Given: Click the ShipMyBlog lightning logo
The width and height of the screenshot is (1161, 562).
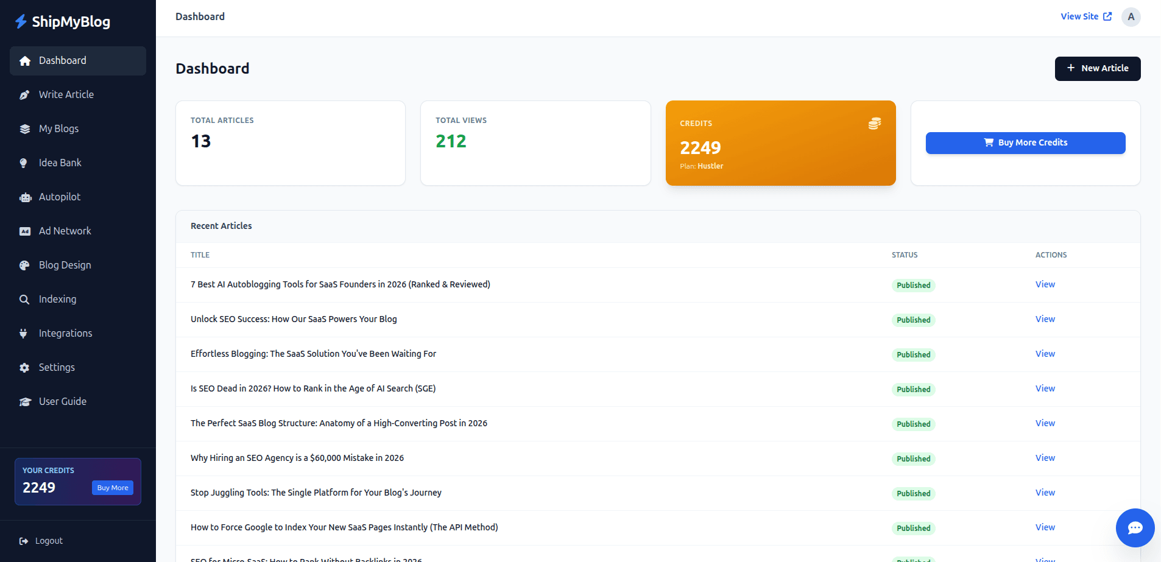Looking at the screenshot, I should click(x=20, y=21).
